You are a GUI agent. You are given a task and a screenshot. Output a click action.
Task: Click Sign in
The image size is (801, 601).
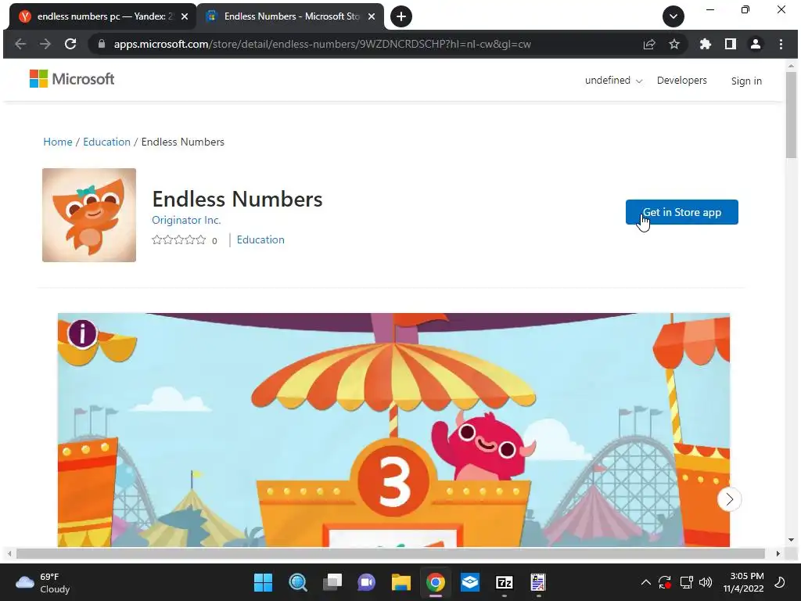pos(746,81)
